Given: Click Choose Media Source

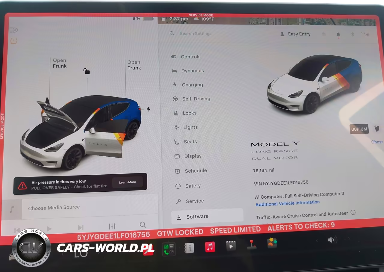Looking at the screenshot, I should point(54,207).
